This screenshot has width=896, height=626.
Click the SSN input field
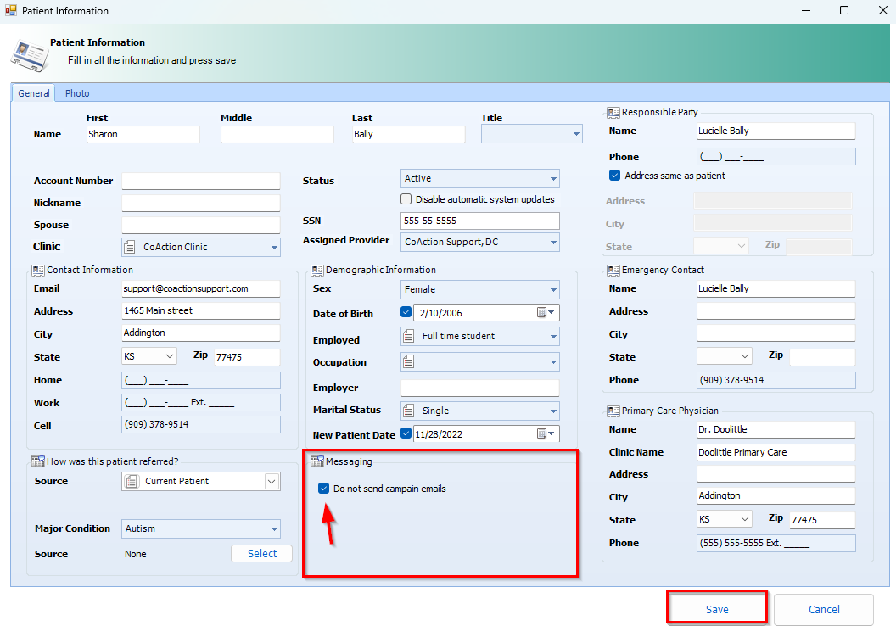coord(479,221)
